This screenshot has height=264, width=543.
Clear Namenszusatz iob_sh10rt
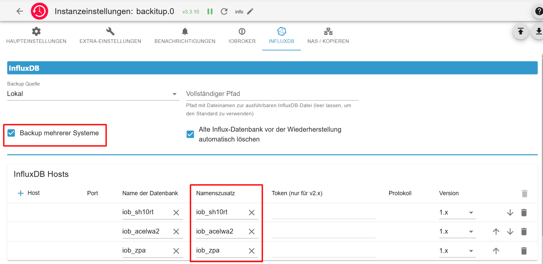[x=252, y=213]
